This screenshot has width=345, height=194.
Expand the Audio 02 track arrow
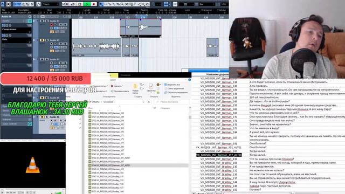[x=34, y=40]
